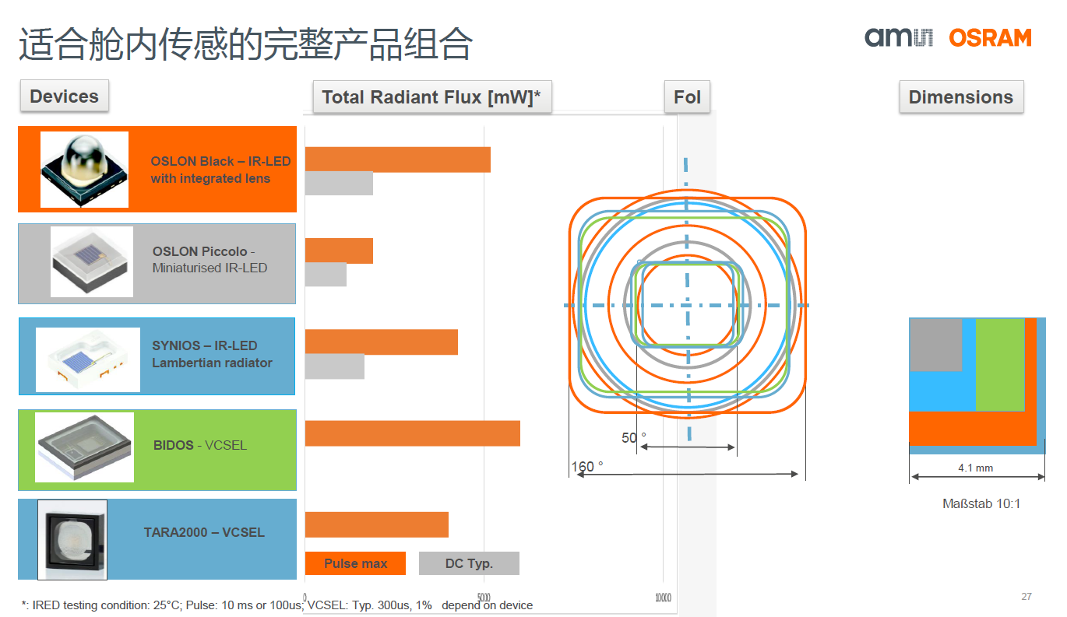Click the OSLON Black orange pulse bar
The width and height of the screenshot is (1067, 617).
point(397,160)
